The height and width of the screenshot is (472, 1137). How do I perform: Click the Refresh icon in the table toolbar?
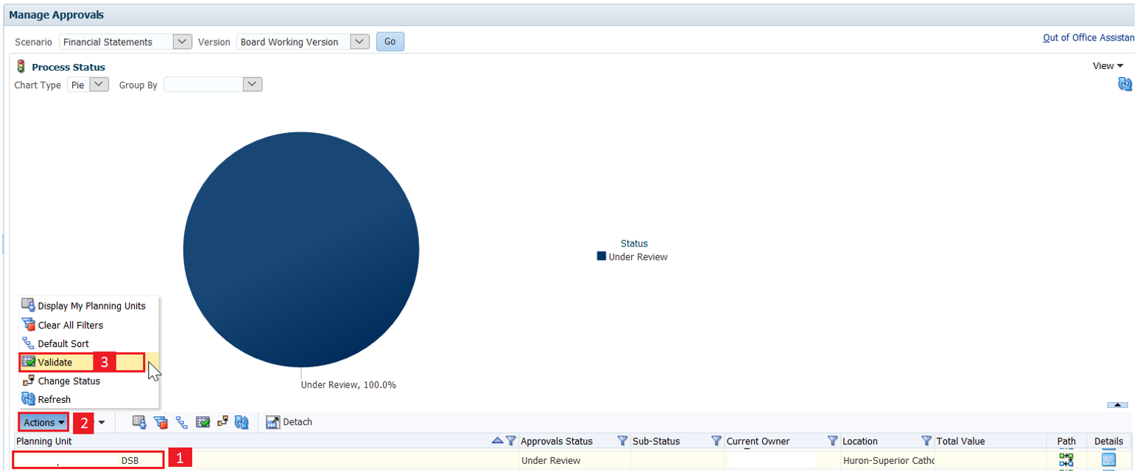(241, 422)
